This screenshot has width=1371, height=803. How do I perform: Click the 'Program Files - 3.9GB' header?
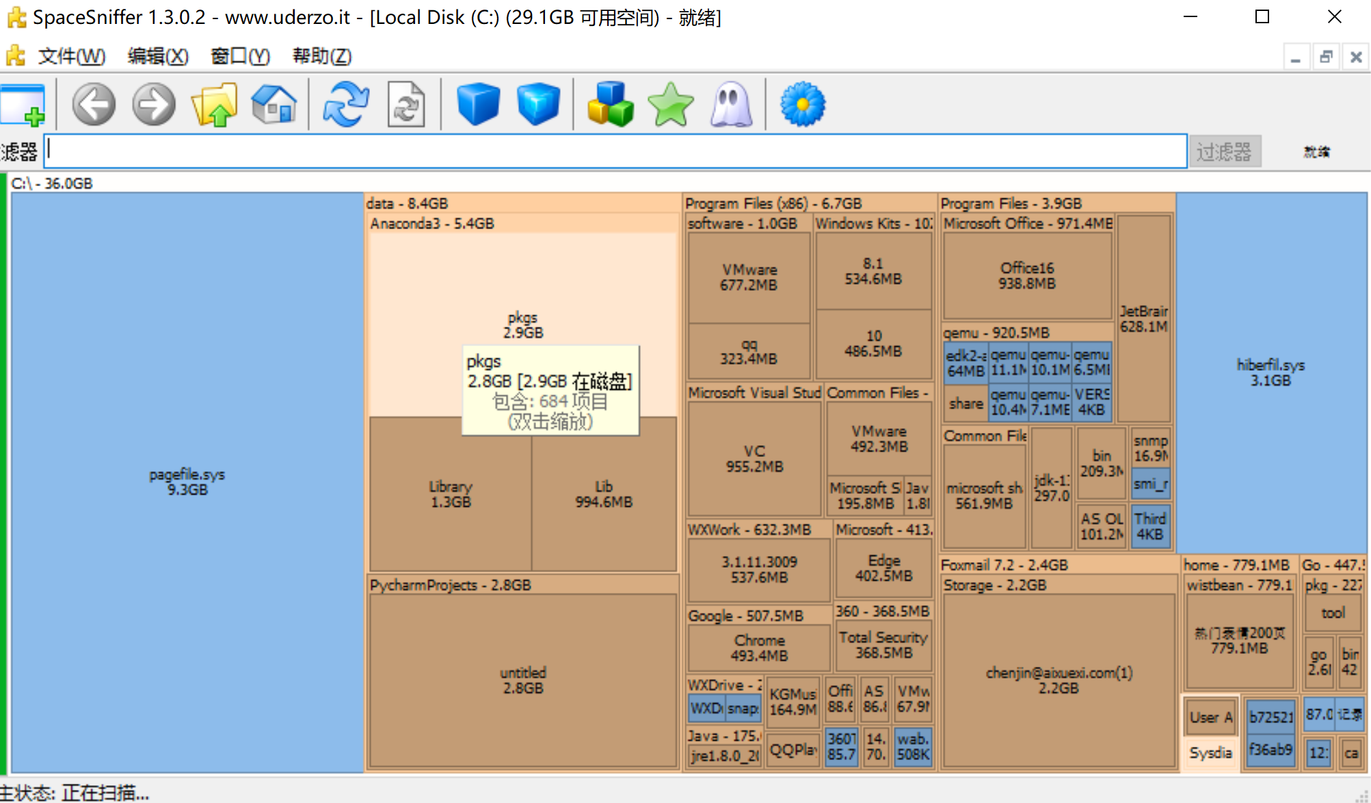coord(1011,203)
